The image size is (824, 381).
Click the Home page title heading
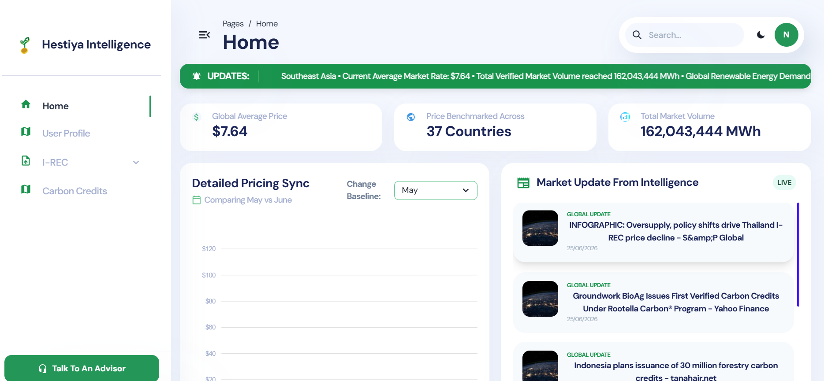pos(251,42)
